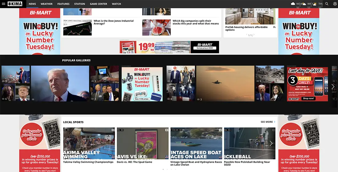The height and width of the screenshot is (172, 338).
Task: Click the SEE MORE arrow link
Action: (268, 122)
